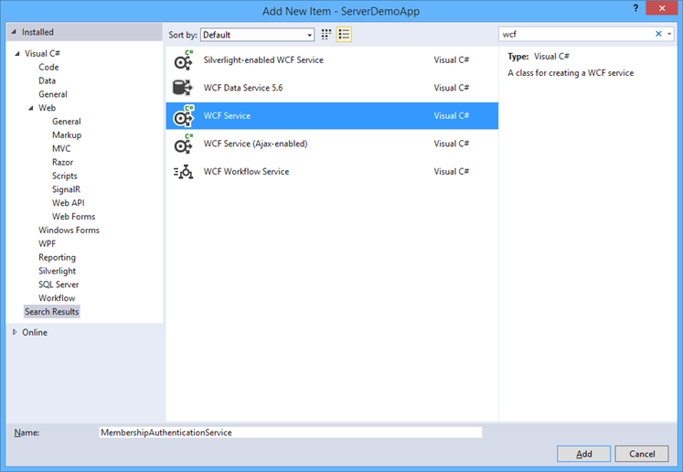Select the SignalR category

click(x=66, y=189)
